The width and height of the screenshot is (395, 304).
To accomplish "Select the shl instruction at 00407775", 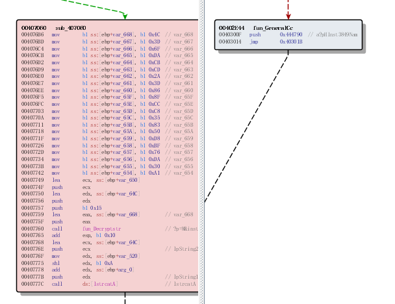I will 57,263.
